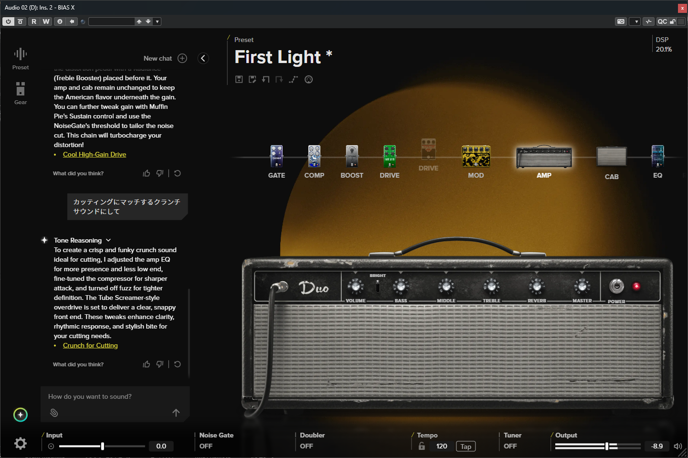Open the AI assistant sparkle button

coord(21,415)
